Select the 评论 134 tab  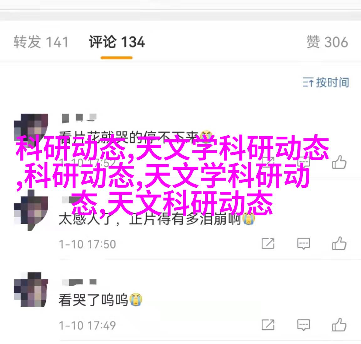click(117, 42)
